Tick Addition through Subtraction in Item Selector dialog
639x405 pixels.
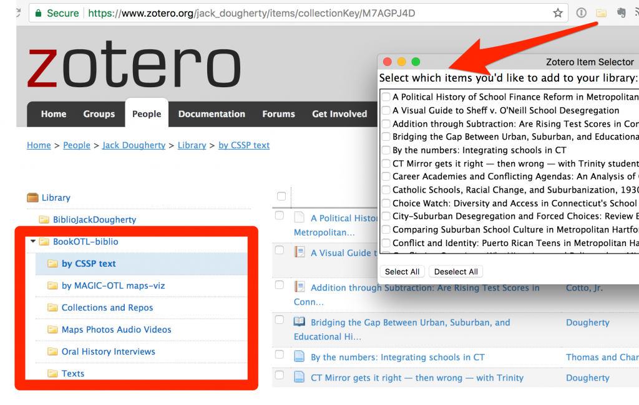[x=386, y=124]
